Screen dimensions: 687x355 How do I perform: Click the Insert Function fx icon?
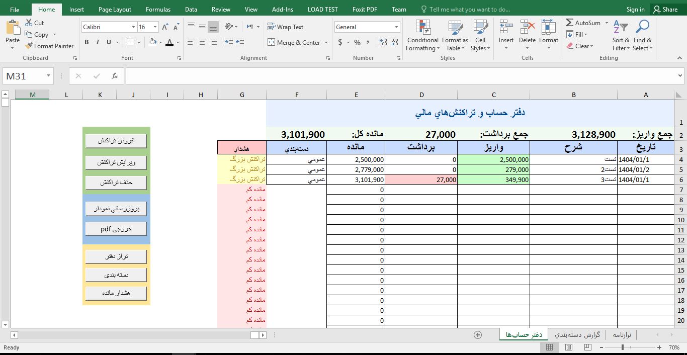[115, 76]
